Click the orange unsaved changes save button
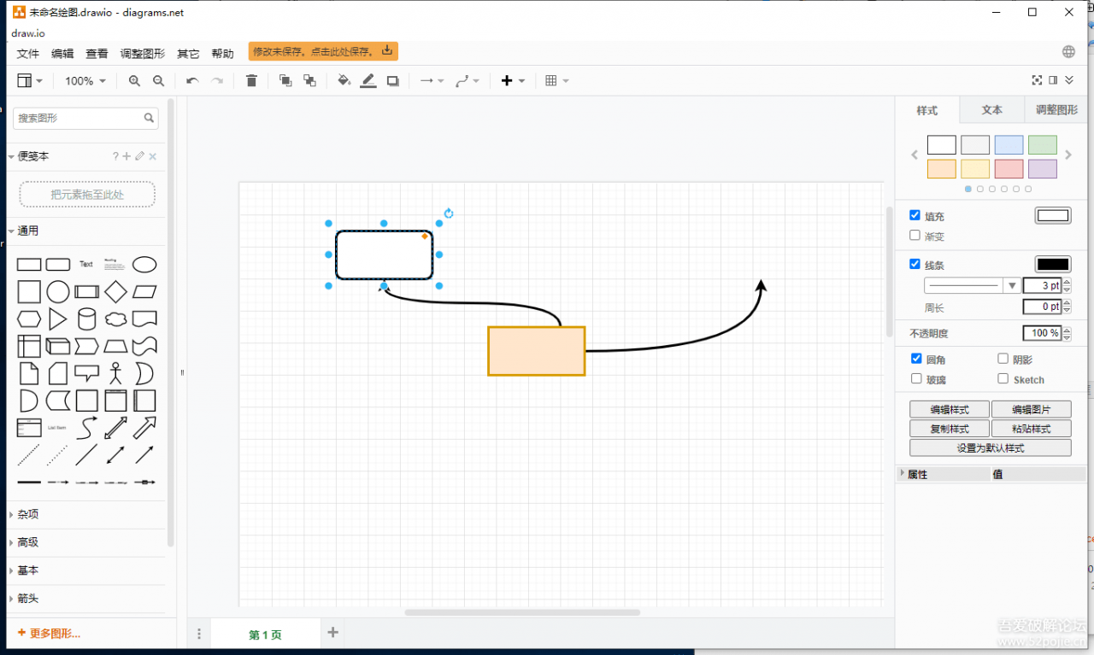The image size is (1094, 655). (323, 51)
